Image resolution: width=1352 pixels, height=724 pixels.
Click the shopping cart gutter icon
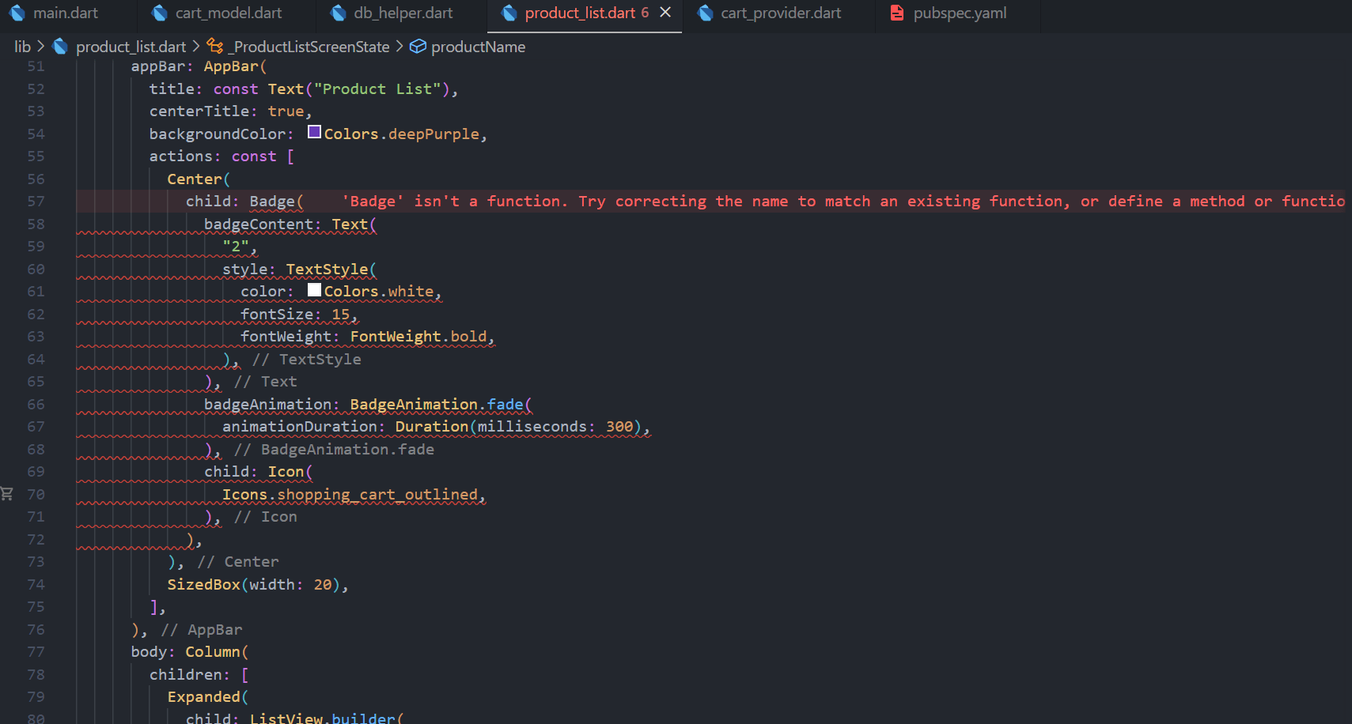tap(7, 494)
